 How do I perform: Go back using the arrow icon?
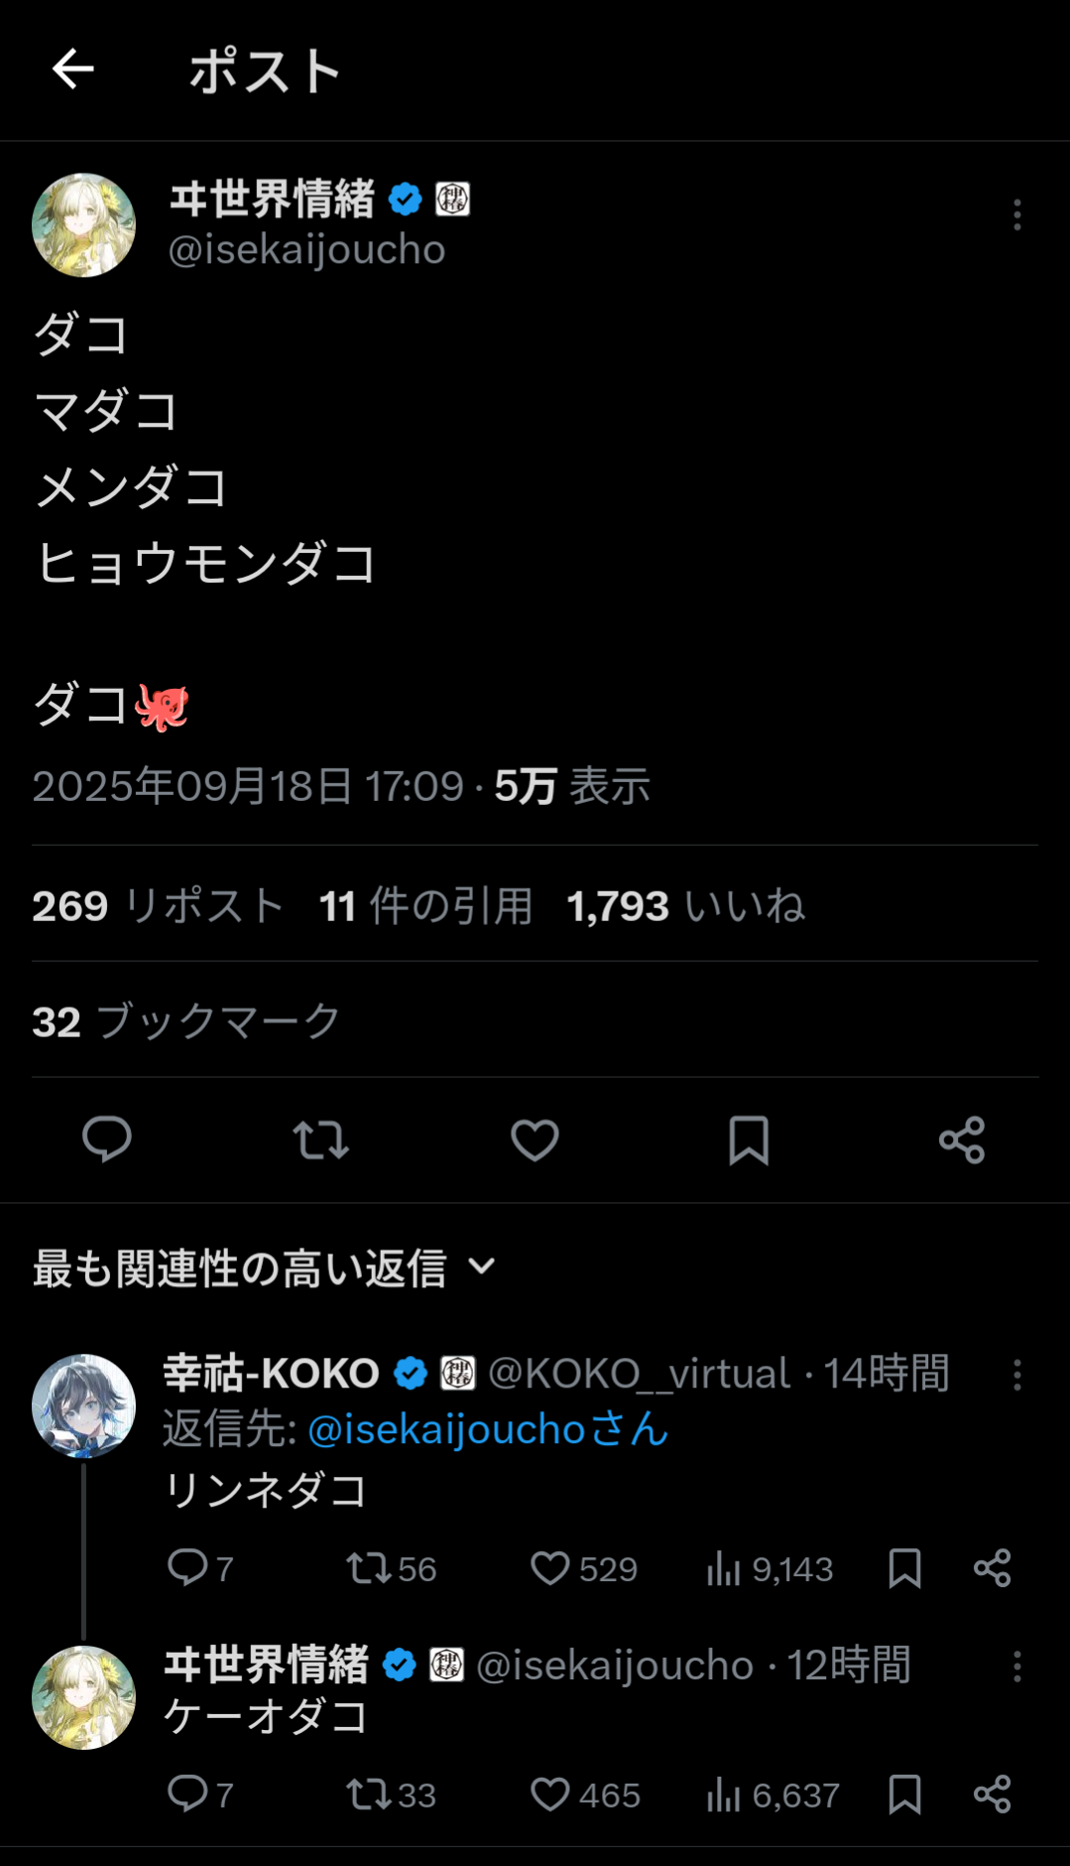coord(73,69)
